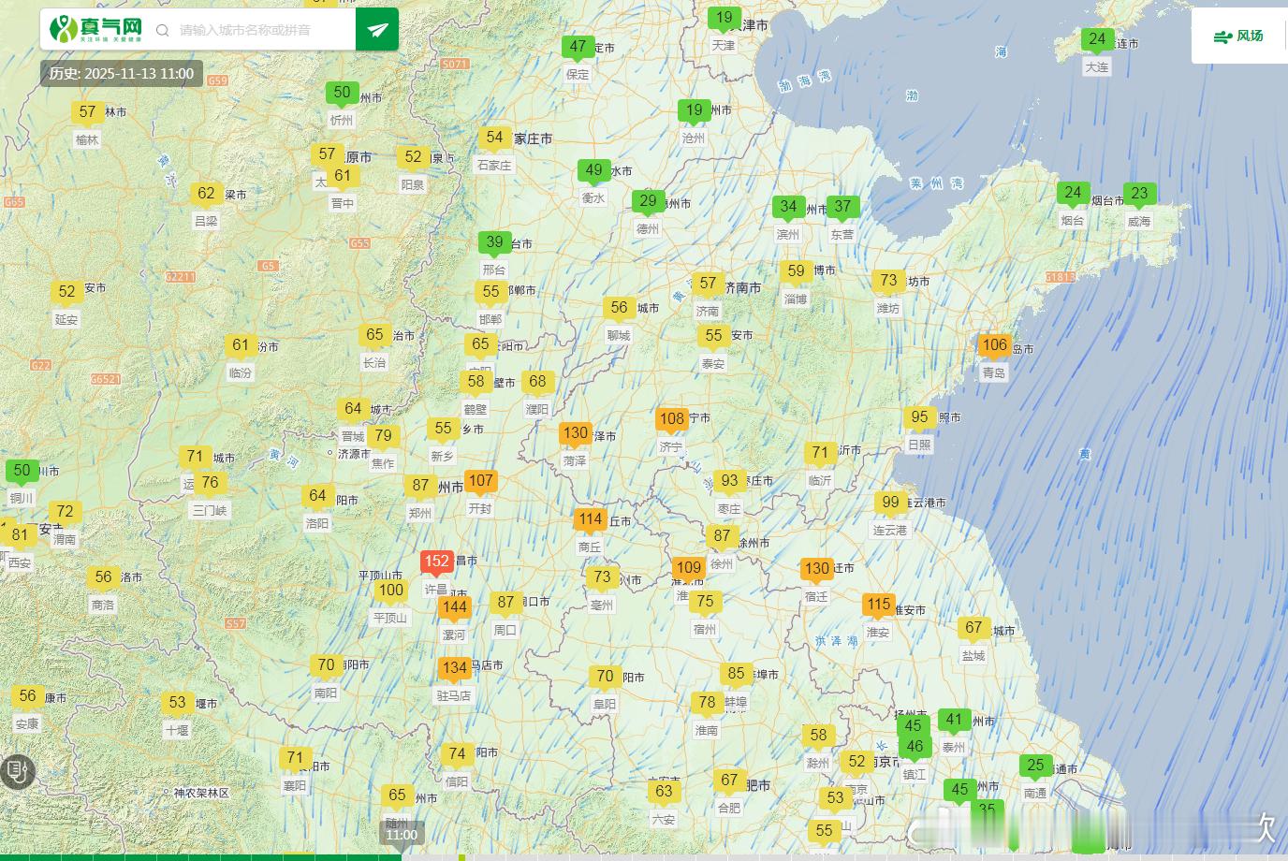The height and width of the screenshot is (861, 1288).
Task: Open the 南通 AQI marker 25
Action: point(1035,765)
